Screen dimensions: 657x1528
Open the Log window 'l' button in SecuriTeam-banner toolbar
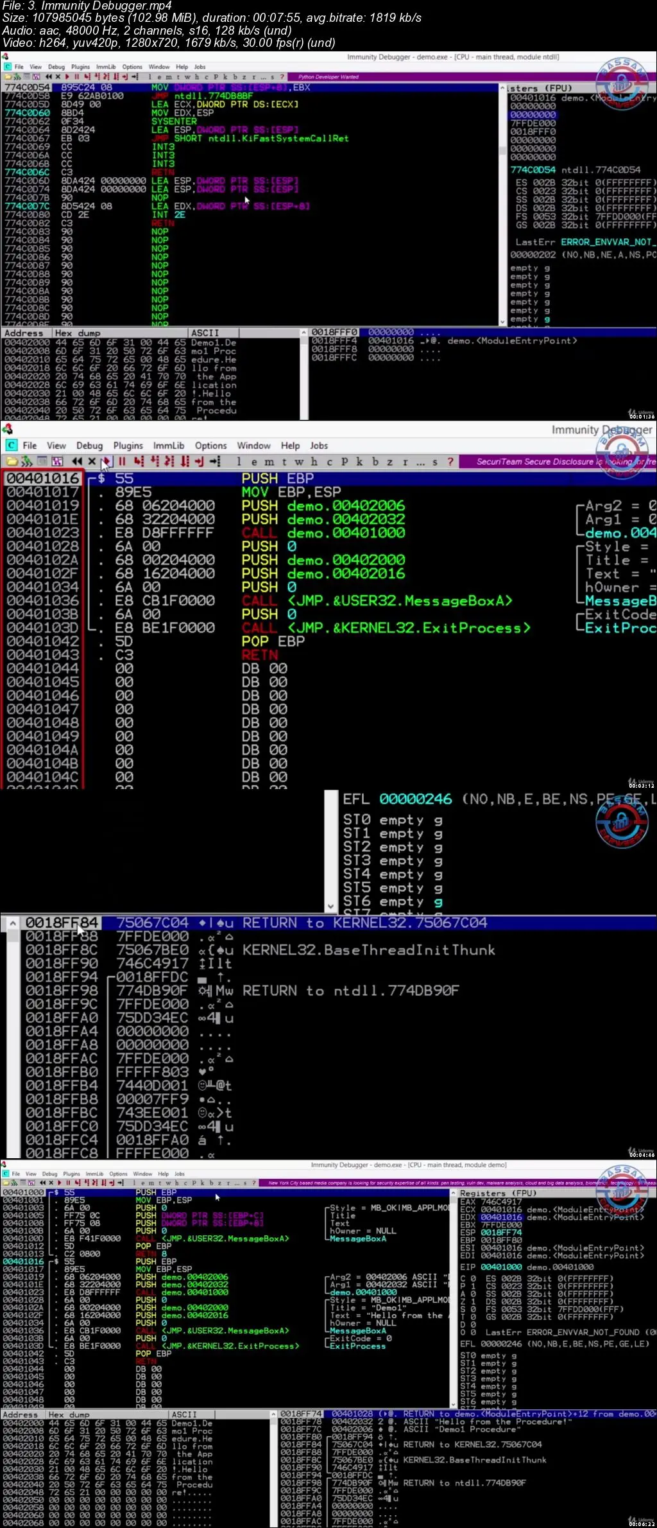pyautogui.click(x=239, y=462)
